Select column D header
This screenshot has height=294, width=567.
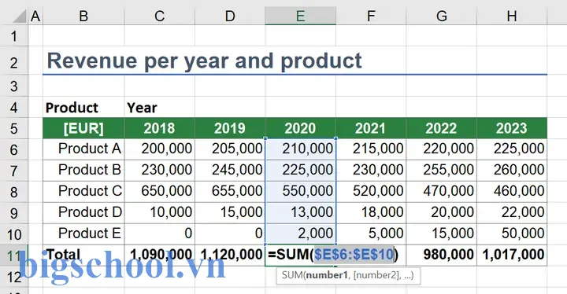(230, 17)
